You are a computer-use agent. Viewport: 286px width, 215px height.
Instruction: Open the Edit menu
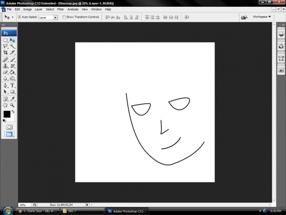tap(17, 10)
